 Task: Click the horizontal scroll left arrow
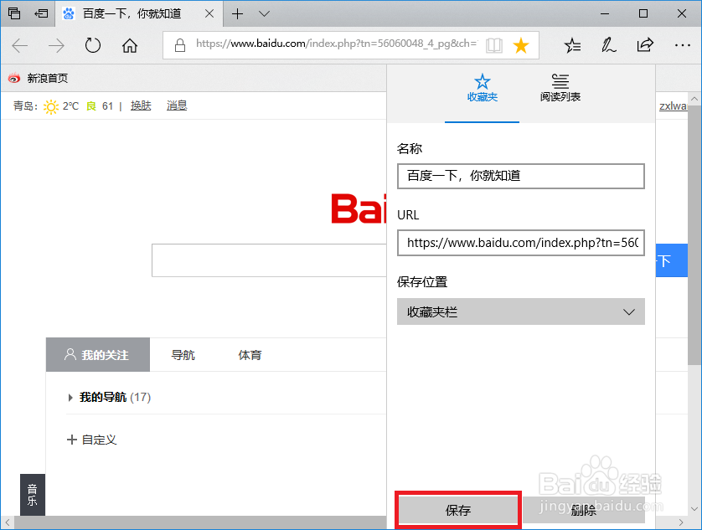tap(8, 522)
